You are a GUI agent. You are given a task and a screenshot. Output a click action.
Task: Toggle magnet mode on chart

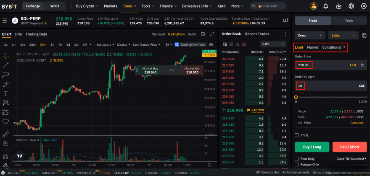(5, 156)
